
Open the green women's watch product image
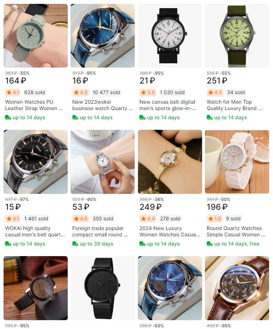35,36
